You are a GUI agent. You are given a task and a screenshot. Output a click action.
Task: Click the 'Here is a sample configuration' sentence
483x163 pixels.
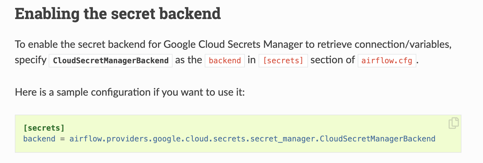pyautogui.click(x=130, y=92)
